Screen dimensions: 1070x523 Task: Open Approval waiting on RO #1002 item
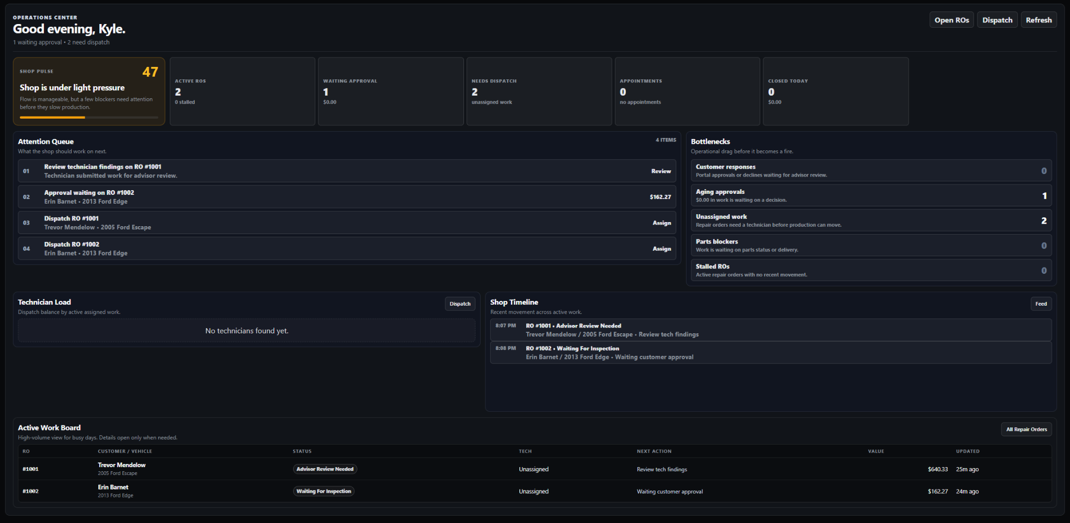pos(347,197)
